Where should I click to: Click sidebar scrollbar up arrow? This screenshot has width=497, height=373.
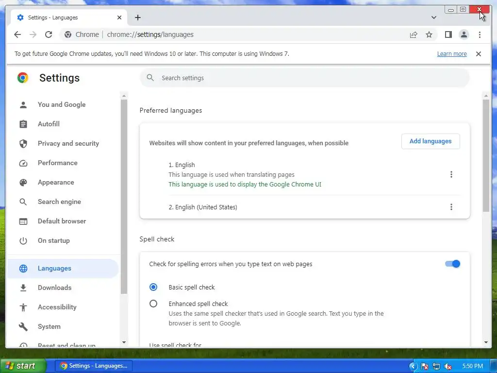pos(124,96)
